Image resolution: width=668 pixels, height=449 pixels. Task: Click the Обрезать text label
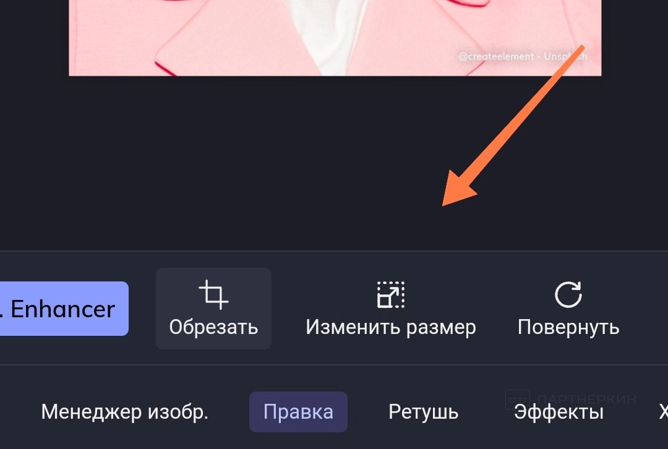tap(213, 327)
